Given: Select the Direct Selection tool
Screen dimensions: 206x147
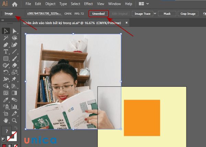Looking at the screenshot, I should pos(14,31).
